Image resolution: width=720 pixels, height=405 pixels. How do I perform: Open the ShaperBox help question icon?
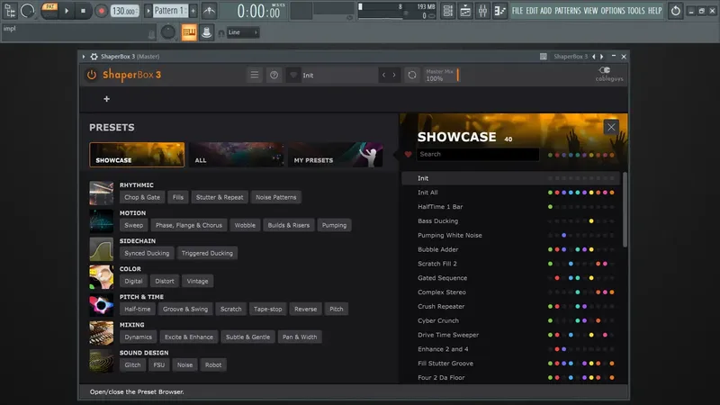pos(274,75)
